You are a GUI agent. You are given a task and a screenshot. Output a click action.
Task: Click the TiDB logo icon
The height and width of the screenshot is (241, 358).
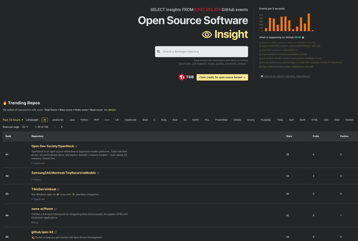pos(182,77)
